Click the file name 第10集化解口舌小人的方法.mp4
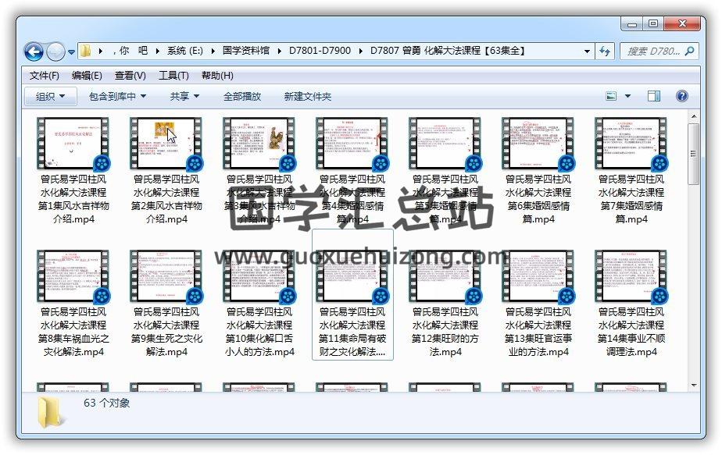Image resolution: width=722 pixels, height=455 pixels. [259, 332]
